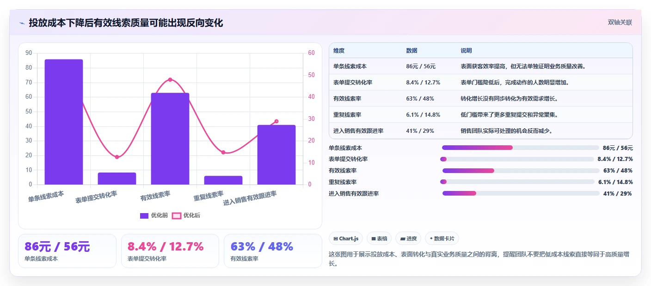The width and height of the screenshot is (651, 286).
Task: Open the 86元 / 56元 data card
Action: click(68, 251)
